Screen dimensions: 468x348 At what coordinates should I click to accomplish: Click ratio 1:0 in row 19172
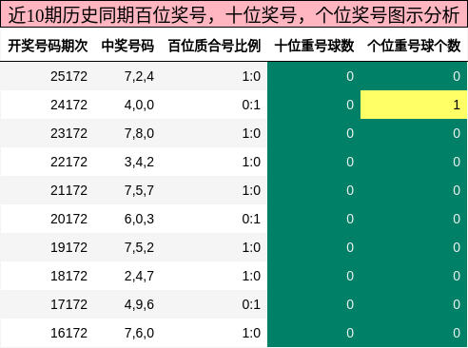click(x=251, y=247)
